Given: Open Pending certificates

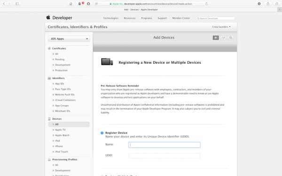Looking at the screenshot, I should pos(60,60).
